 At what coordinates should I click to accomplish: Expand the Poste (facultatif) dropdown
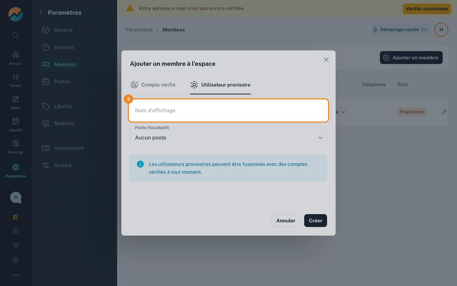tap(228, 138)
